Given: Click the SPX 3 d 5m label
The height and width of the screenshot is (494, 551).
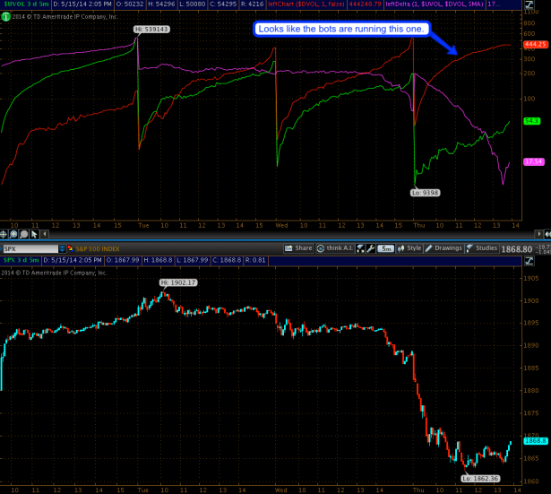Looking at the screenshot, I should click(x=21, y=260).
